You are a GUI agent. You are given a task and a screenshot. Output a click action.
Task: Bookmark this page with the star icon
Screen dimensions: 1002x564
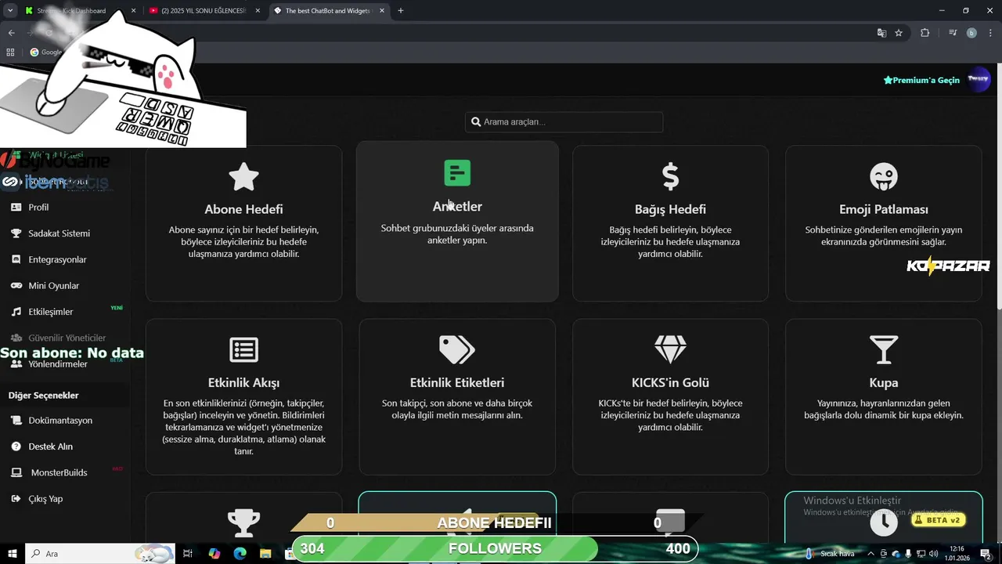[x=899, y=33]
